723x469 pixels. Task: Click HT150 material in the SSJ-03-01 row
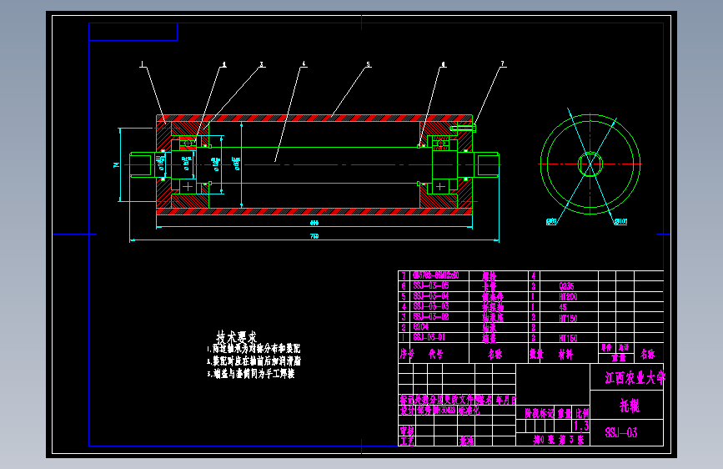(x=568, y=338)
